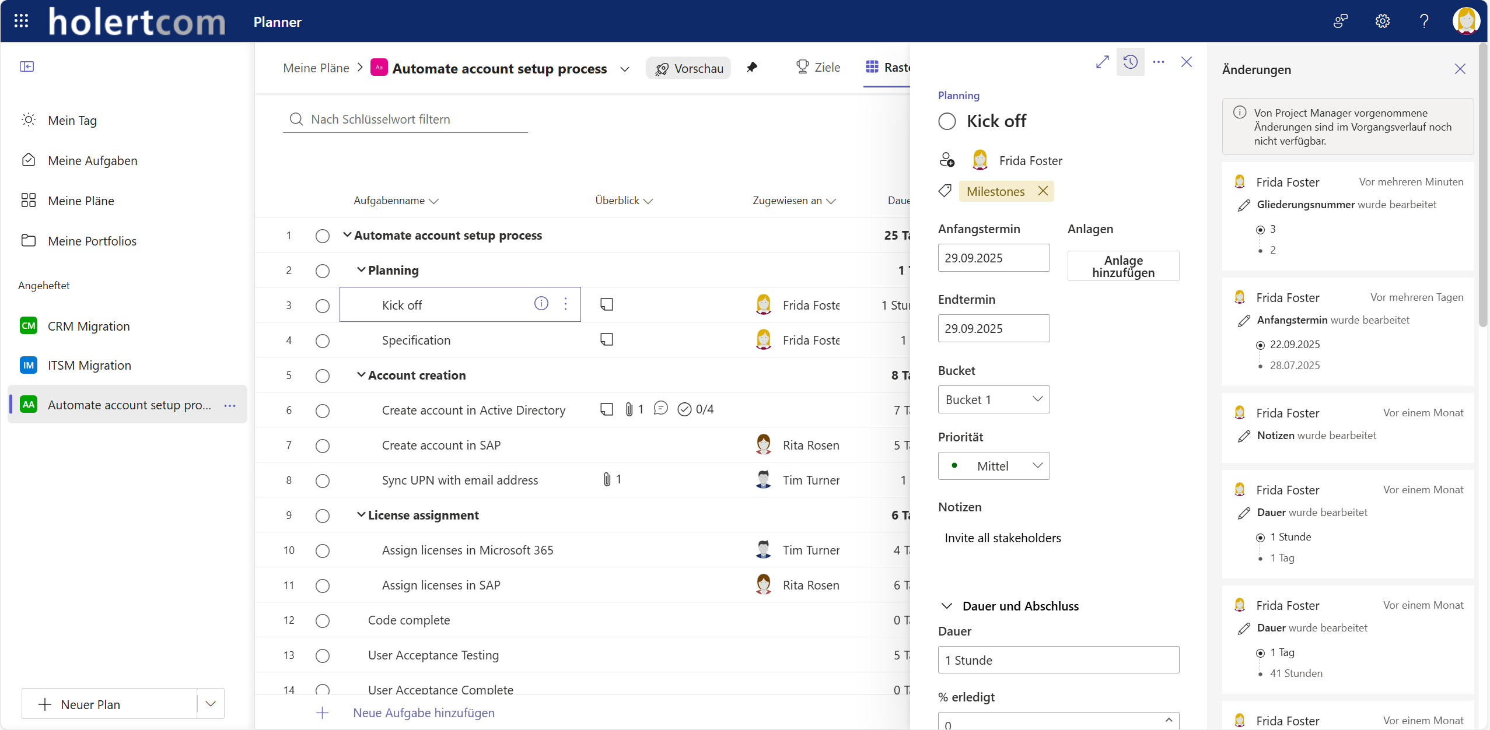Click the "Anlage hinzufügen" button
The height and width of the screenshot is (730, 1490).
tap(1122, 266)
